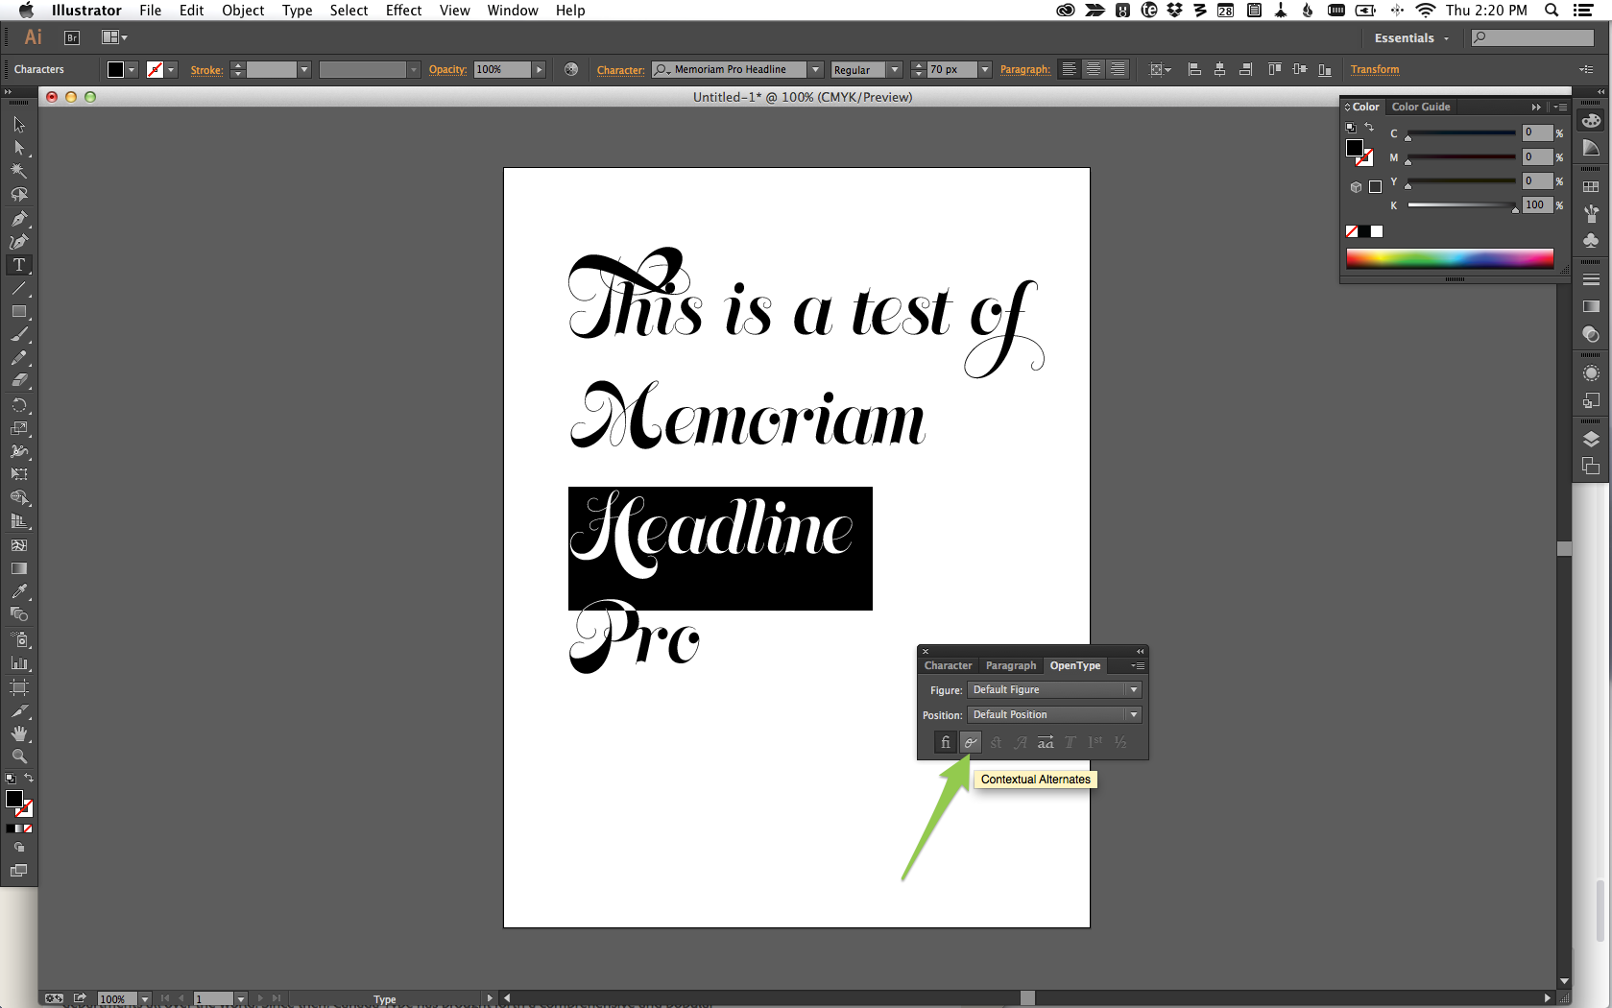Select the Rotate tool
Screen dimensions: 1612x1008
click(19, 405)
